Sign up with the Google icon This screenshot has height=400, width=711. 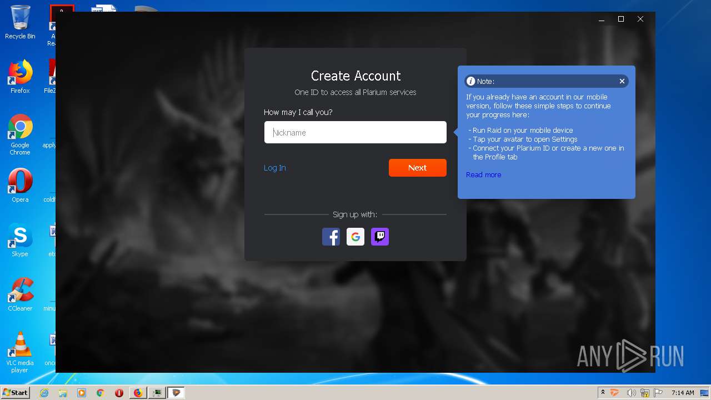tap(355, 237)
